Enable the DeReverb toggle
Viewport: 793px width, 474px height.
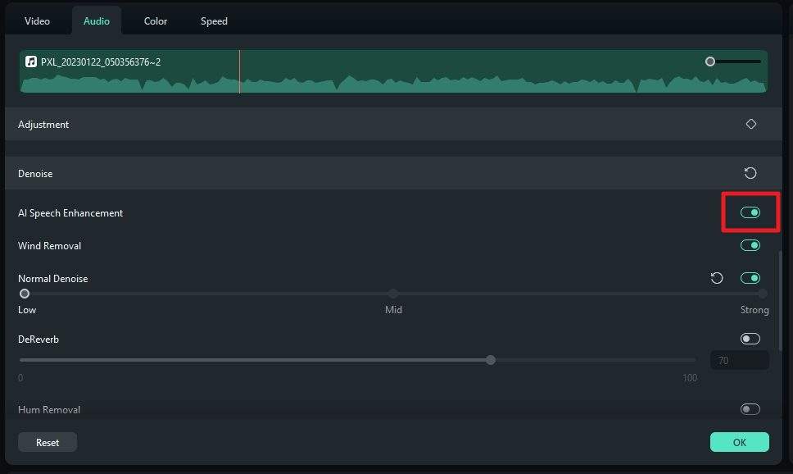[750, 339]
